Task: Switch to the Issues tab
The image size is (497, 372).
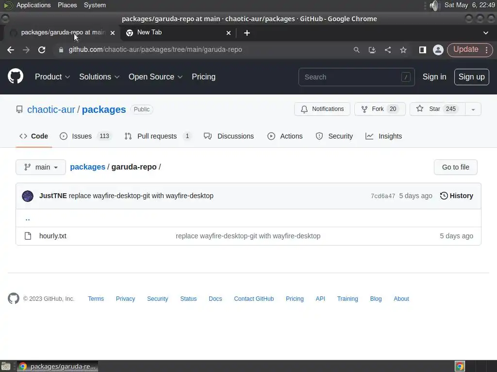Action: pos(85,136)
